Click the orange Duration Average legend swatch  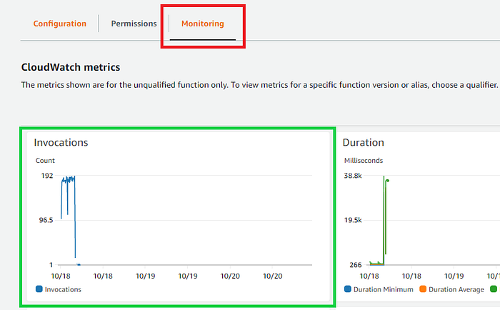[x=423, y=289]
